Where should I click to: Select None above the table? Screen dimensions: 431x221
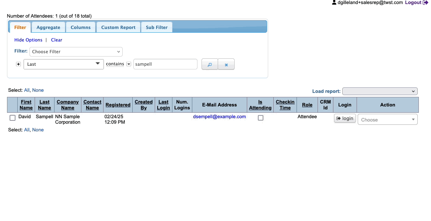pos(38,90)
